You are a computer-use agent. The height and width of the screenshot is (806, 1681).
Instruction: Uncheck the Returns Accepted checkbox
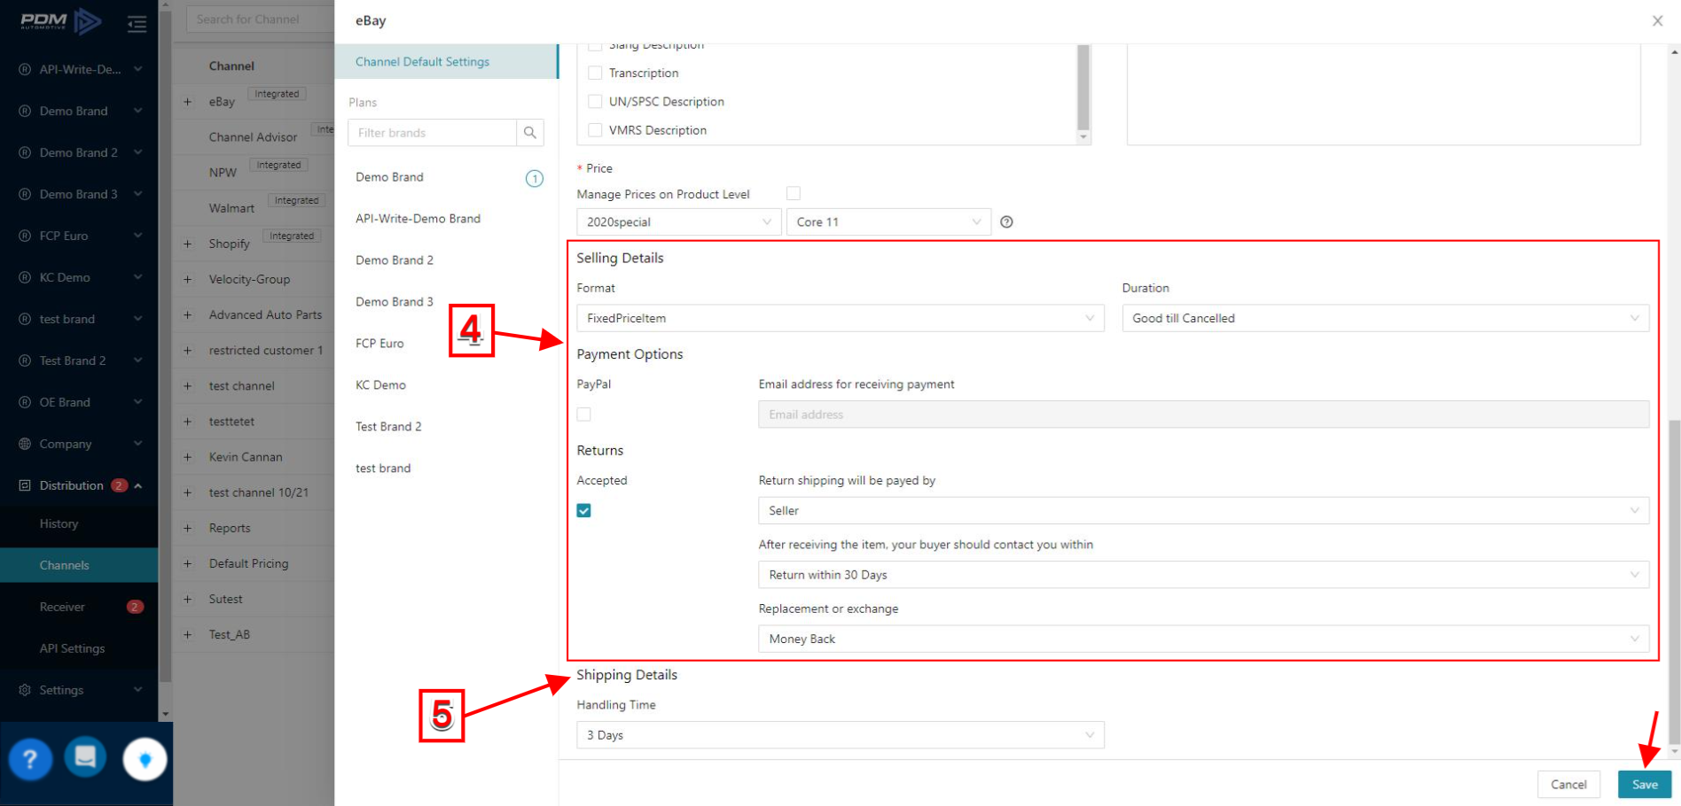(583, 510)
